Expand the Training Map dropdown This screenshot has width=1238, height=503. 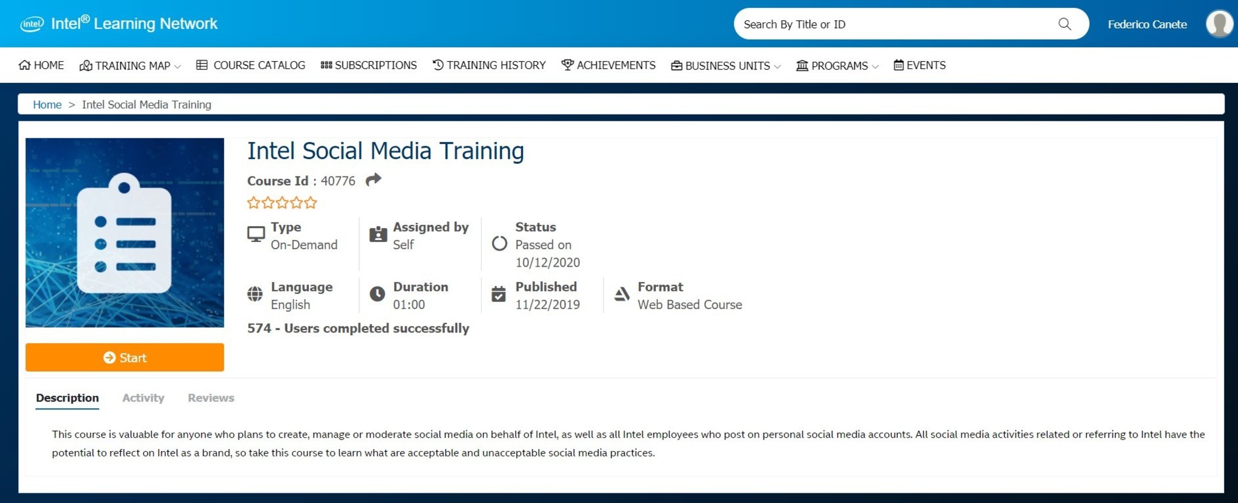[x=177, y=67]
